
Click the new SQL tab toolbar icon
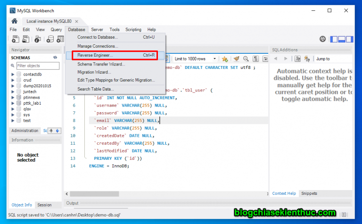[x=15, y=39]
